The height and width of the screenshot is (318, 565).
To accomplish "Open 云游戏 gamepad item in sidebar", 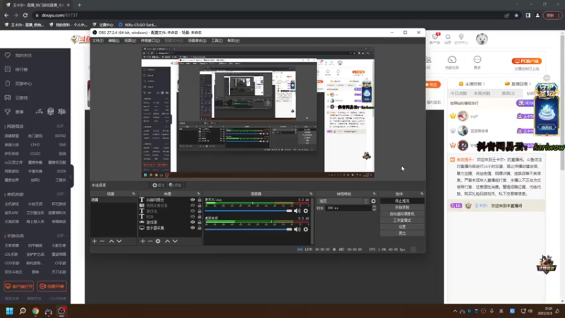I will (x=21, y=98).
